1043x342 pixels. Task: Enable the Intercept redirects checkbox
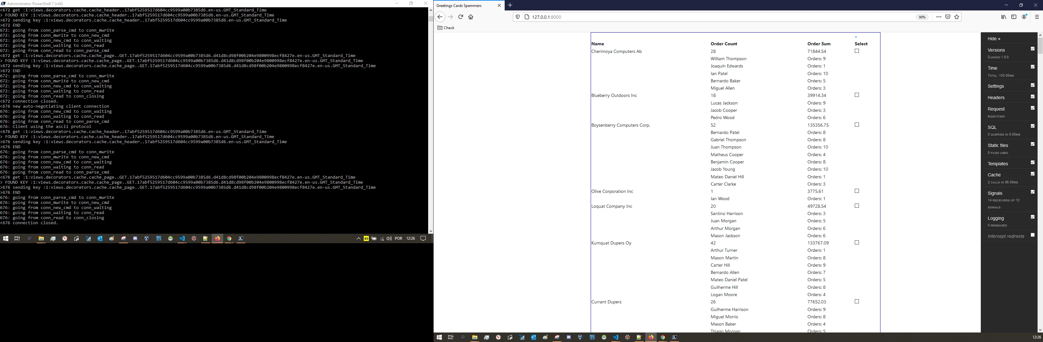(1033, 235)
